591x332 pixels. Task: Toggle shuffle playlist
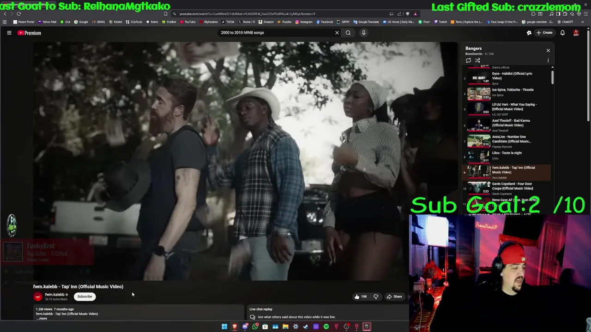[x=477, y=60]
